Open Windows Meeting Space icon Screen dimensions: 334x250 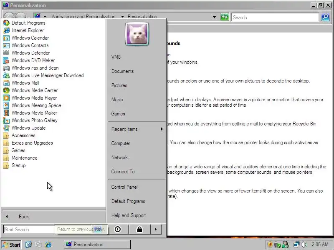6,105
